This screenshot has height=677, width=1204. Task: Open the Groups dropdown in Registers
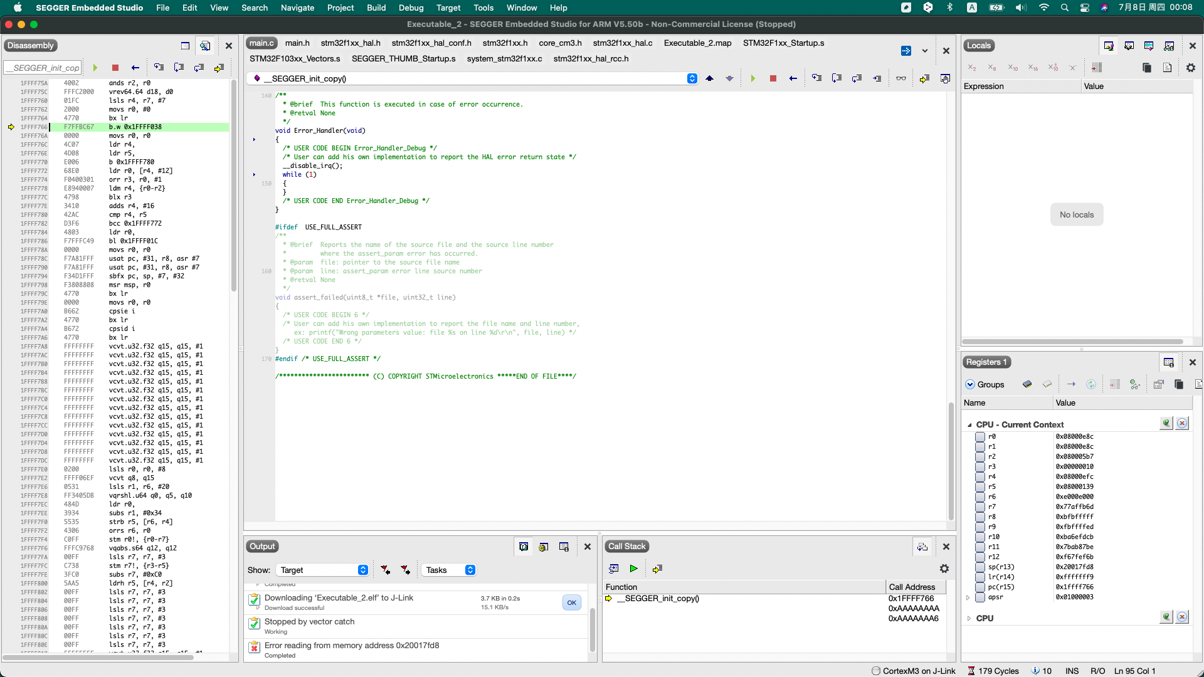pos(985,384)
